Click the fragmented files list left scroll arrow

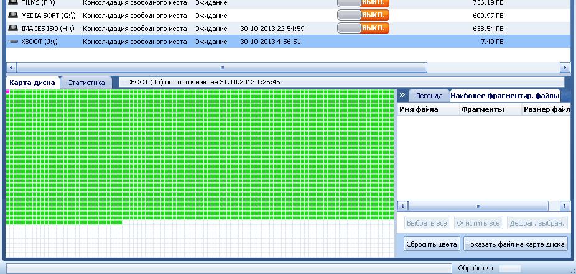(402, 206)
